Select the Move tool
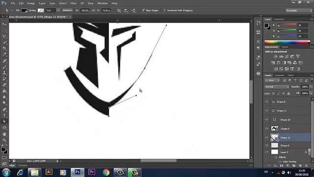The image size is (314, 177). coord(4,24)
